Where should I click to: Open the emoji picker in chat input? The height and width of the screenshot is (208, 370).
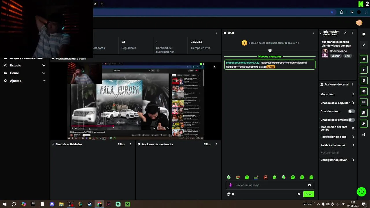tap(309, 185)
